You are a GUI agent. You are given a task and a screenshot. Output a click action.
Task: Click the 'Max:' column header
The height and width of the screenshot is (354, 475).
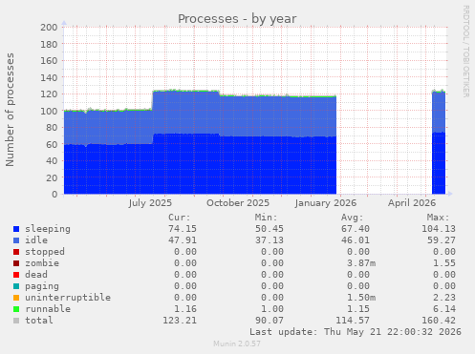pos(439,218)
